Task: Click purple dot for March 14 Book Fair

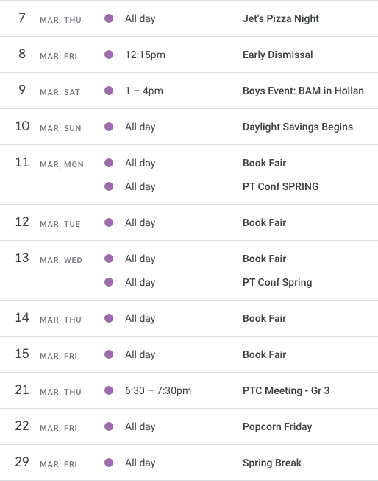Action: [109, 318]
